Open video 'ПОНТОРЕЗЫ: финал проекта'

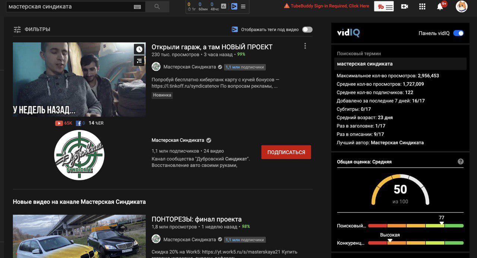pos(197,219)
